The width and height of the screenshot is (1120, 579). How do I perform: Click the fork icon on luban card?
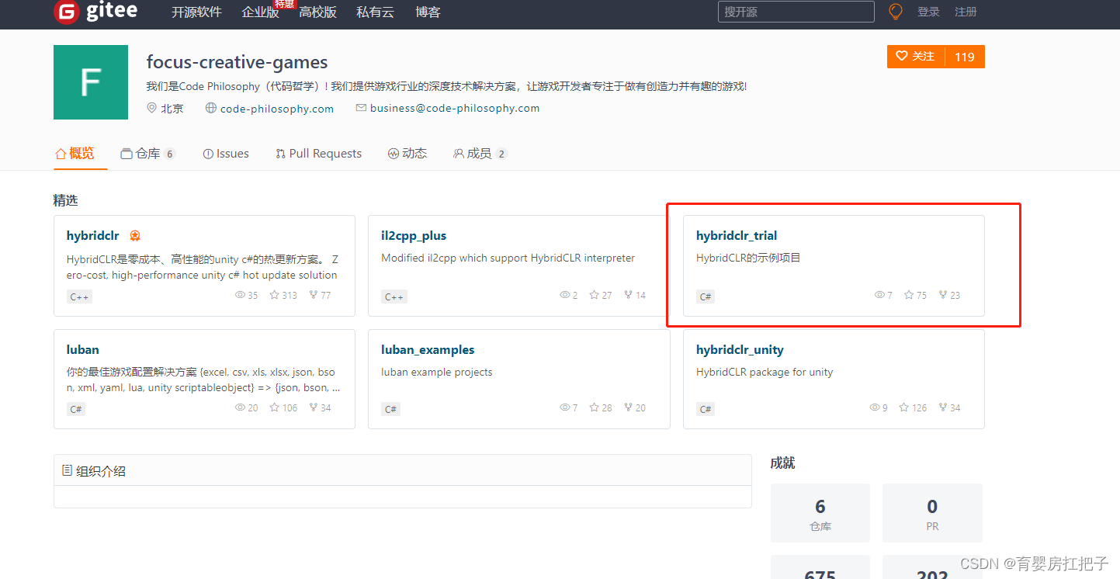314,407
